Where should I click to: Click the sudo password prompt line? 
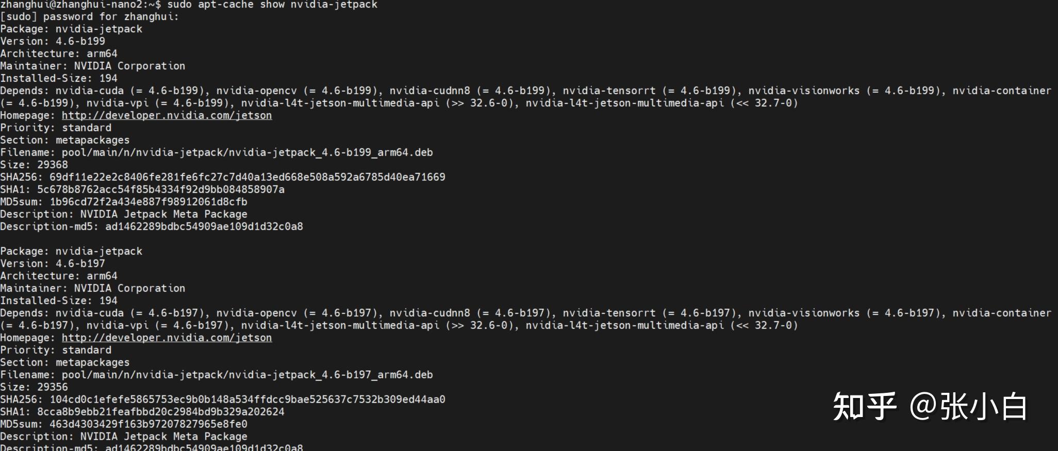point(90,16)
